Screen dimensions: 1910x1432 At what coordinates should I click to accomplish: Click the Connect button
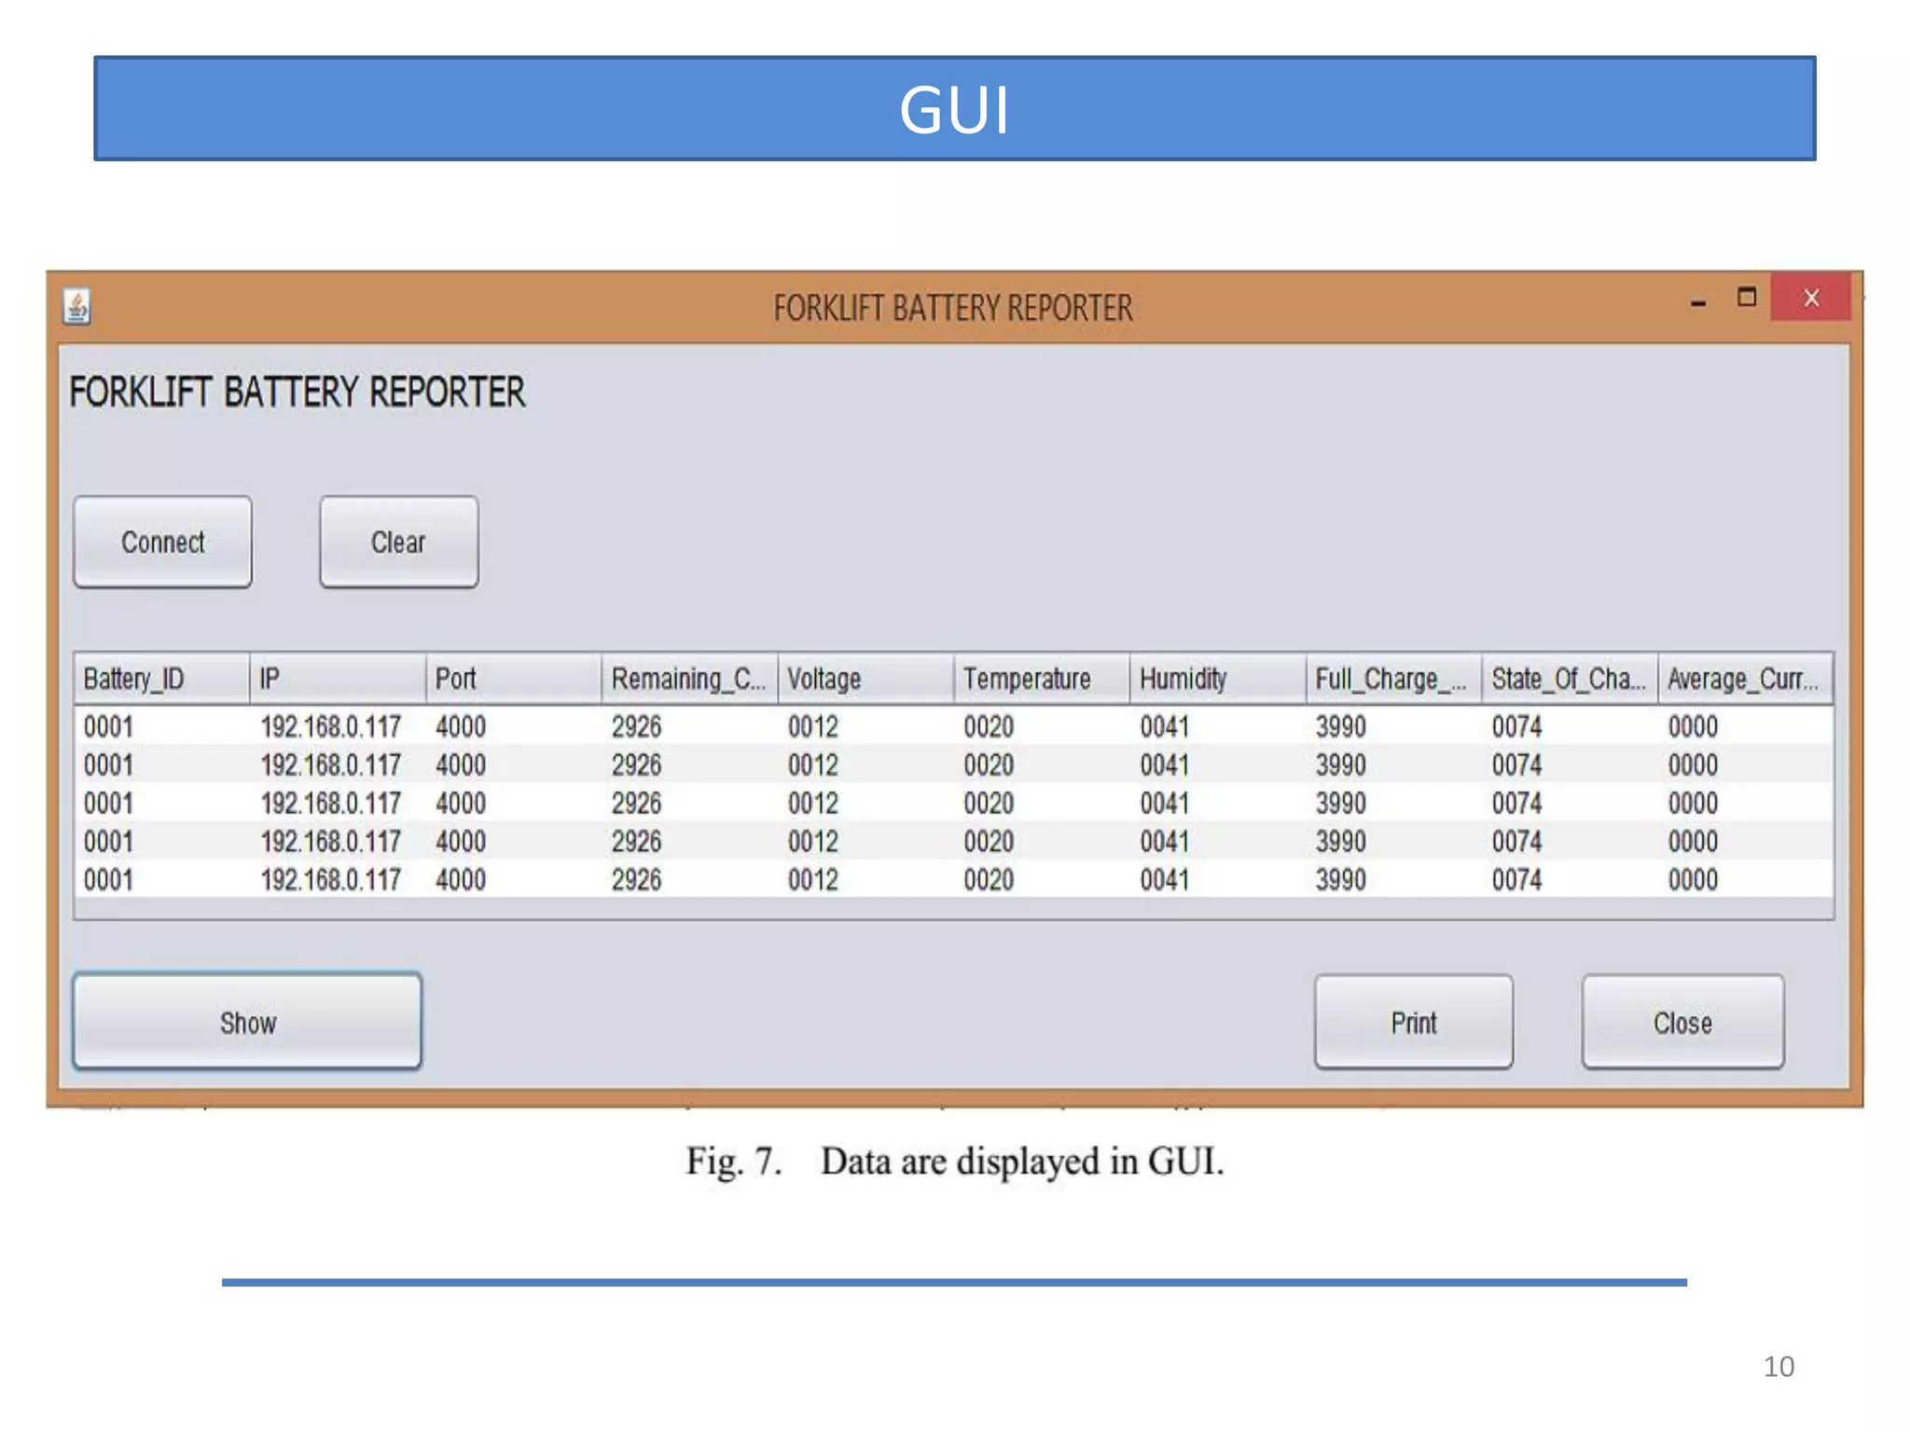(163, 542)
